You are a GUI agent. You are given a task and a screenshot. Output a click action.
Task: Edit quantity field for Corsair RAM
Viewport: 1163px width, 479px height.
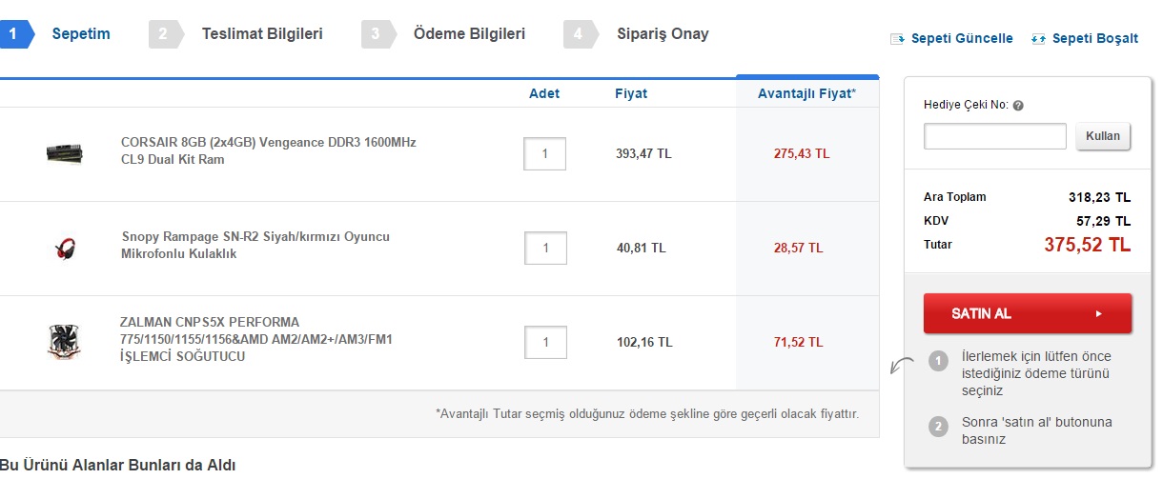544,153
